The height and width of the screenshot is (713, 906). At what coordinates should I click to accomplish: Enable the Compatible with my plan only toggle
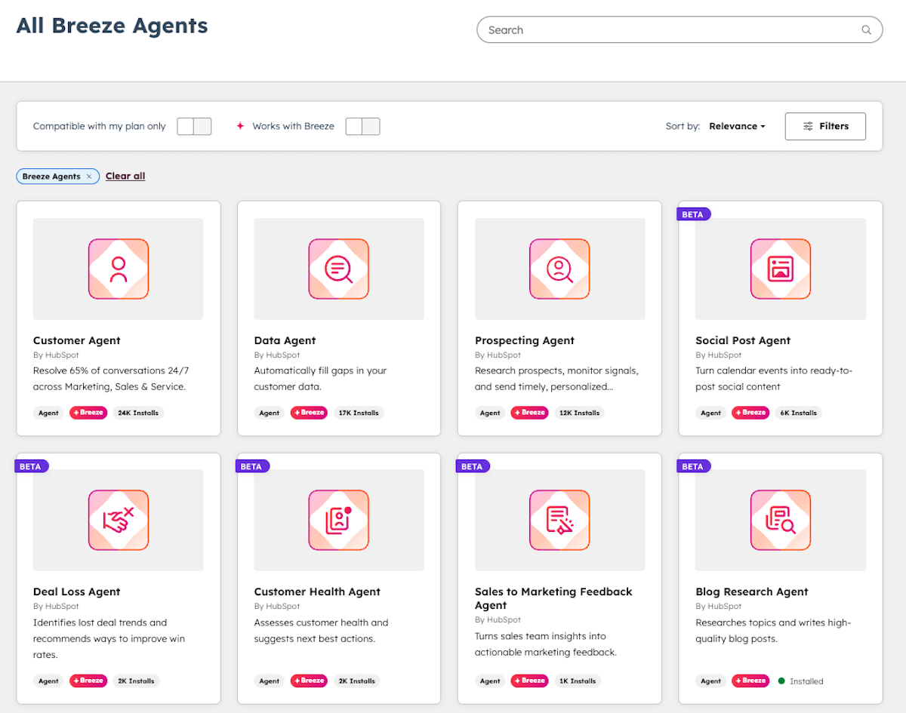pyautogui.click(x=194, y=126)
